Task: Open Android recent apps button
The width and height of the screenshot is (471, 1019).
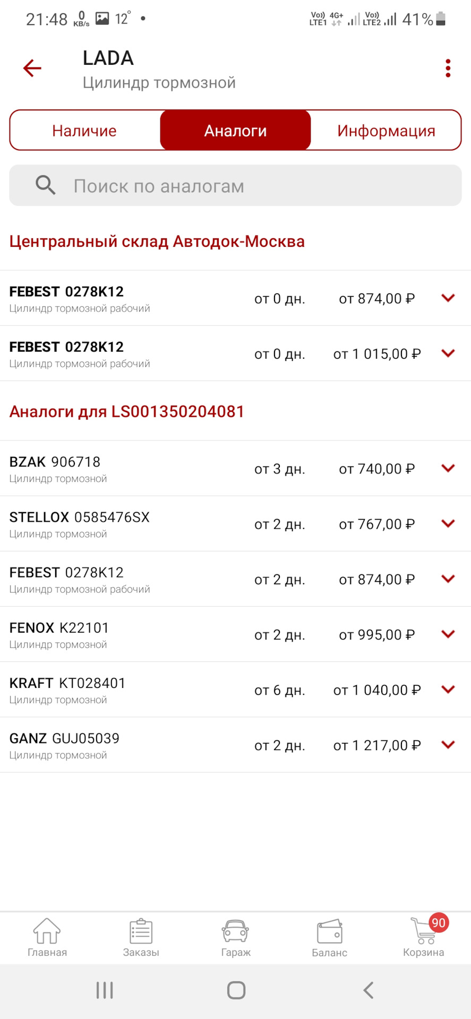Action: tap(105, 990)
